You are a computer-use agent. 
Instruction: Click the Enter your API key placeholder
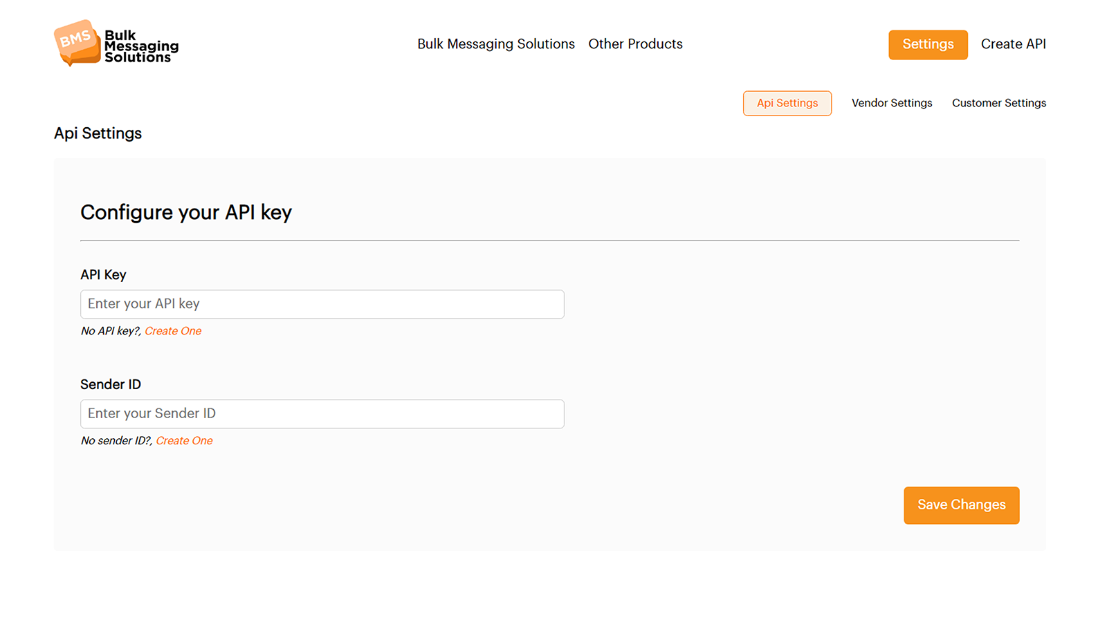pyautogui.click(x=143, y=303)
